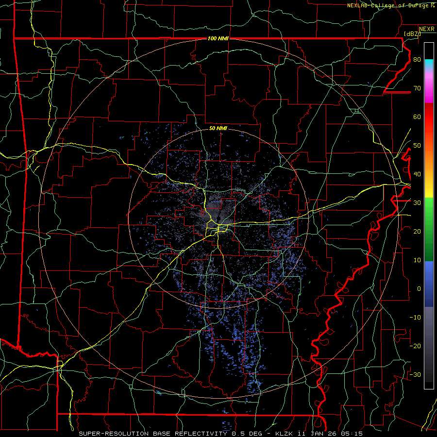Click the "50" tick label on the dBZ scale
437x437 pixels.
[x=417, y=146]
